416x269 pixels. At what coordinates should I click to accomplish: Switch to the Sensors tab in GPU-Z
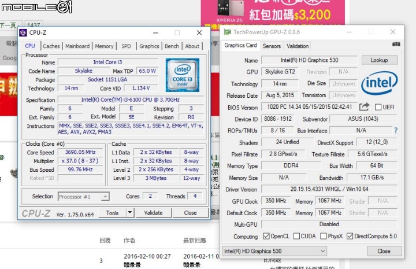pos(272,46)
